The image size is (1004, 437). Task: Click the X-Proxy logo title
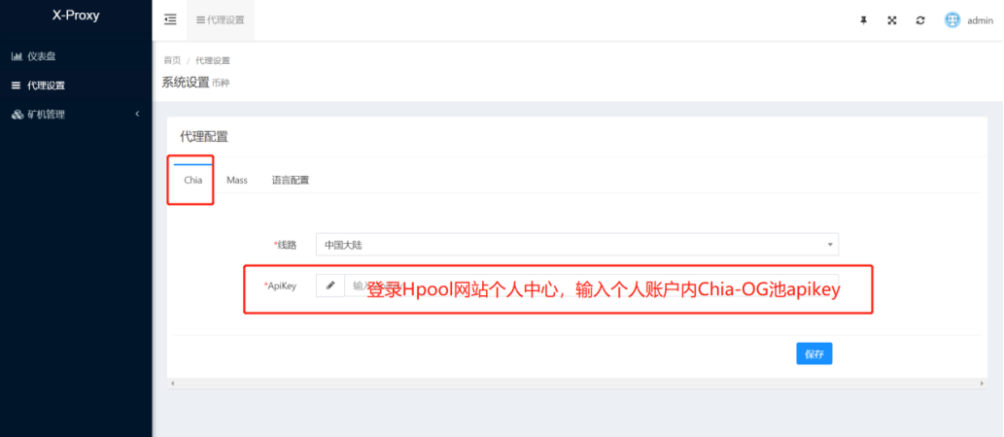pyautogui.click(x=75, y=16)
